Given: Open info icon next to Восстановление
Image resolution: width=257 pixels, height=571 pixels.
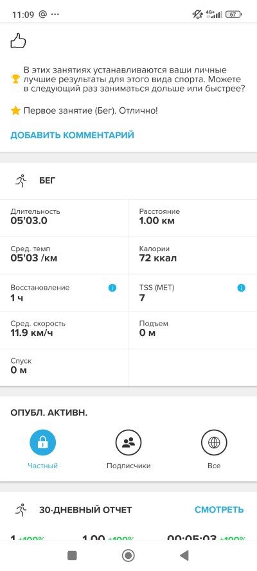Looking at the screenshot, I should pyautogui.click(x=112, y=288).
